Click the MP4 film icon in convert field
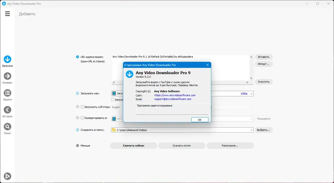The width and height of the screenshot is (334, 183). tap(114, 119)
